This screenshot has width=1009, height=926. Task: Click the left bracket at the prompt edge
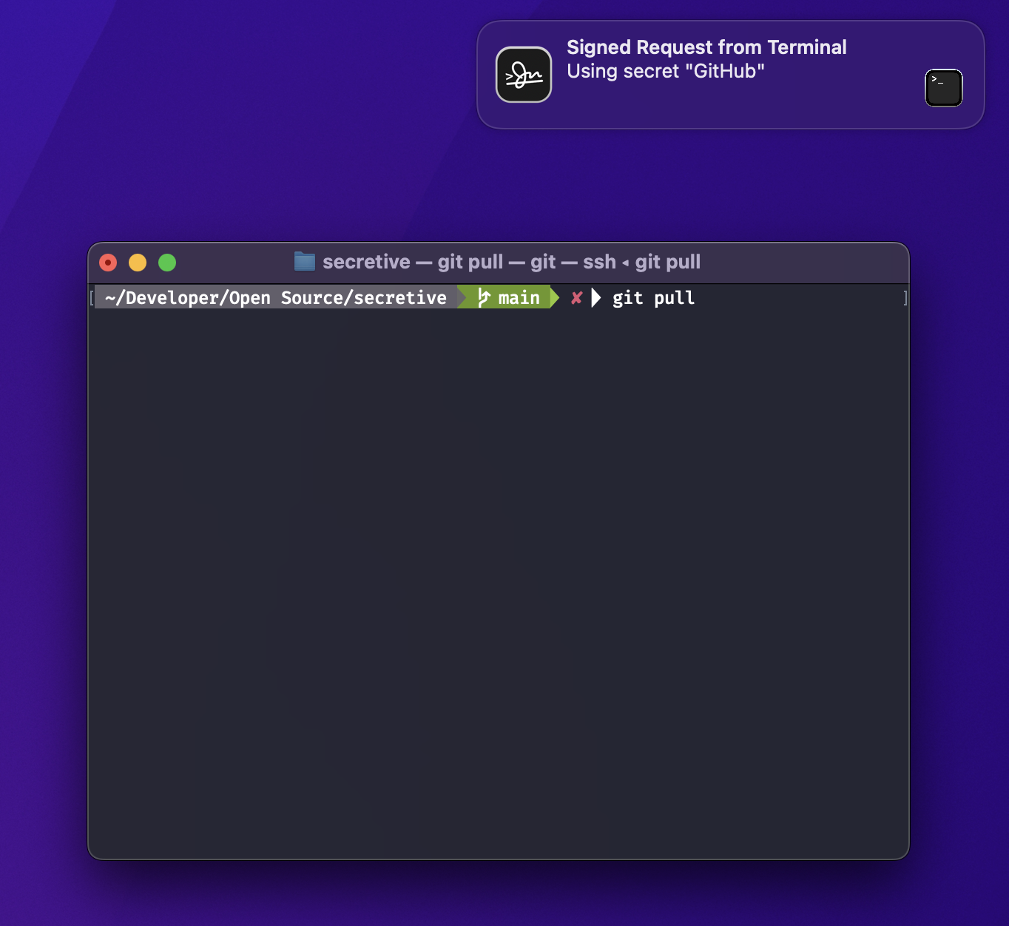[91, 297]
